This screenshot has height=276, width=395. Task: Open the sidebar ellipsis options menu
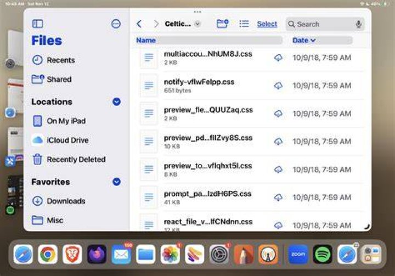click(x=116, y=24)
